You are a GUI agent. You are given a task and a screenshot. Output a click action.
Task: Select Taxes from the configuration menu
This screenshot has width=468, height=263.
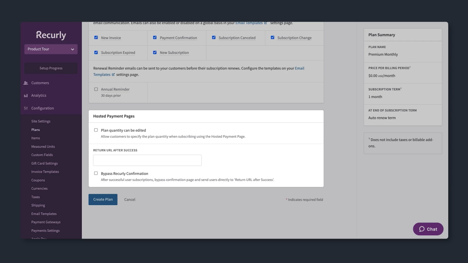(x=35, y=197)
